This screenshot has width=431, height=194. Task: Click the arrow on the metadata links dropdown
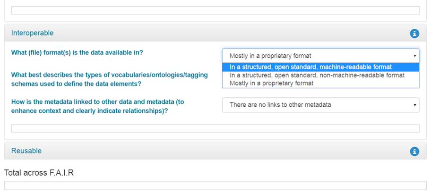414,105
